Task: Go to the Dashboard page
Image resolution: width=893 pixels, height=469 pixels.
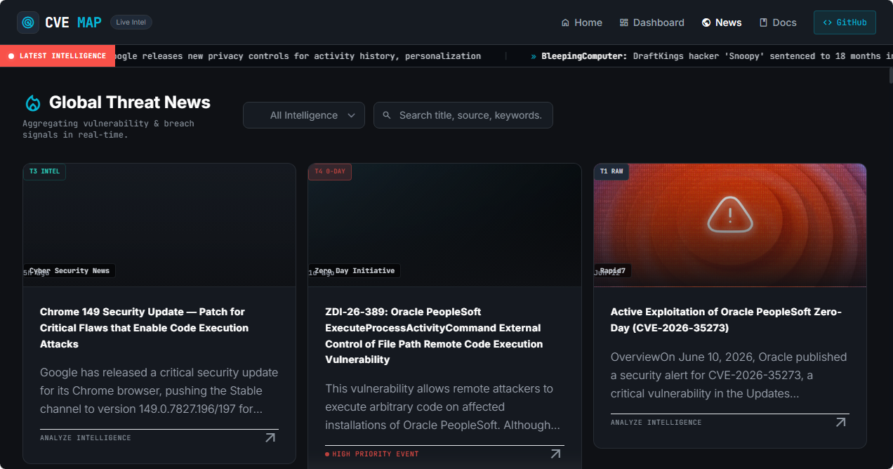Action: point(651,22)
